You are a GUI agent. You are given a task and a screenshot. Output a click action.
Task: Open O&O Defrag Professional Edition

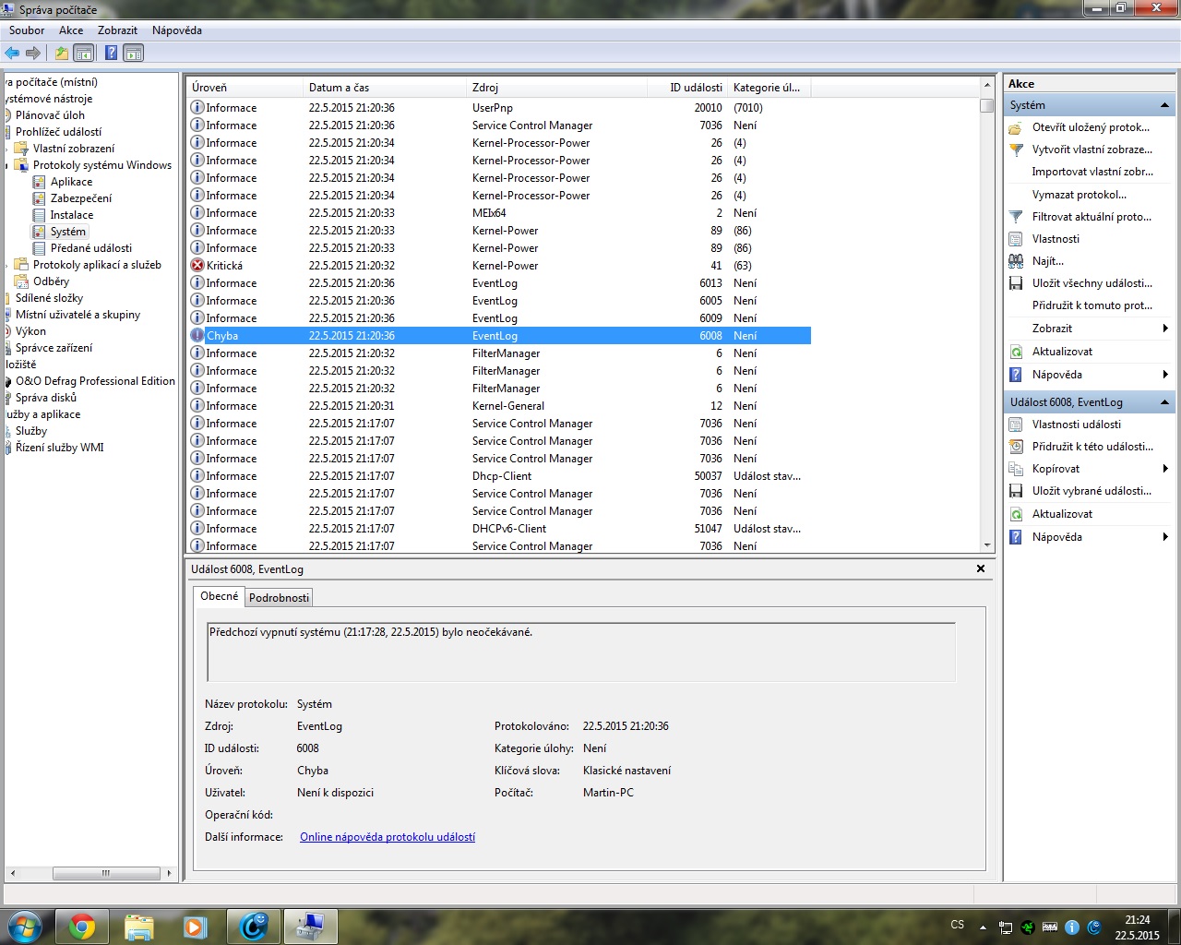95,381
